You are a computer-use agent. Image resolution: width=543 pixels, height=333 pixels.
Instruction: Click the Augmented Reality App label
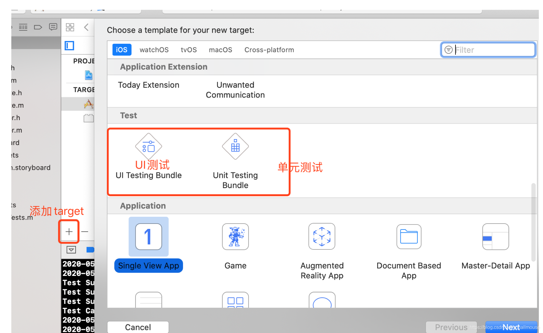click(322, 271)
